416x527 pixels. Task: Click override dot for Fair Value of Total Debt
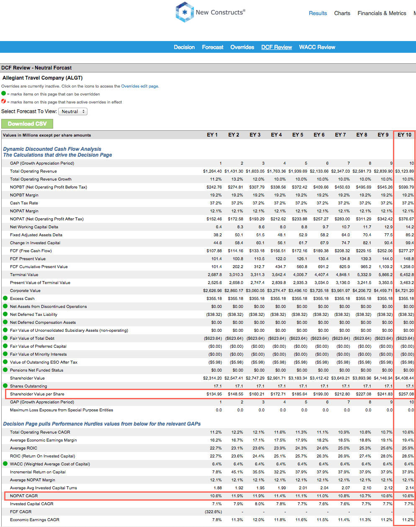5,338
